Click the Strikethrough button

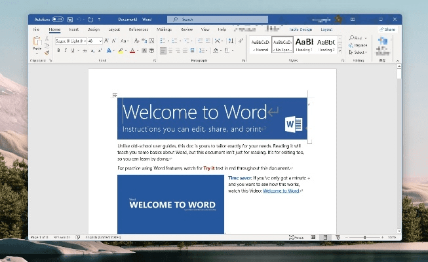coord(84,50)
